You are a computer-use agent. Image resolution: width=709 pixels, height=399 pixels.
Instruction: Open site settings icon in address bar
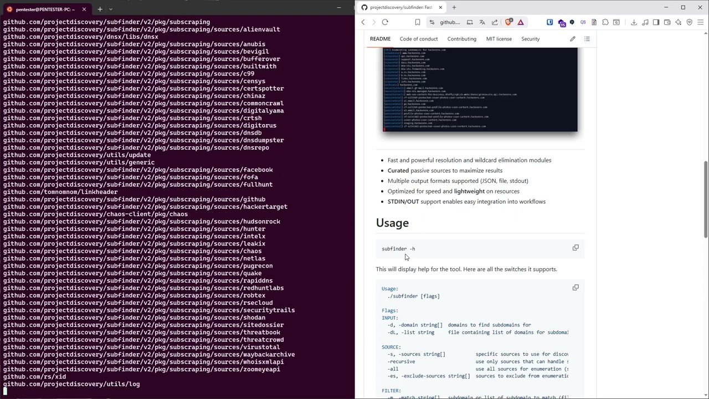click(x=432, y=22)
